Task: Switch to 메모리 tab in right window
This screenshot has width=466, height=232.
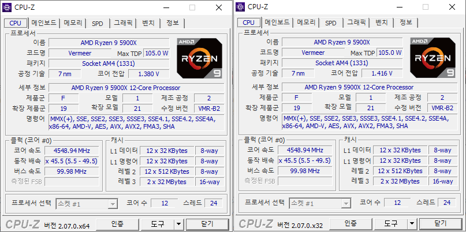Action: (306, 23)
